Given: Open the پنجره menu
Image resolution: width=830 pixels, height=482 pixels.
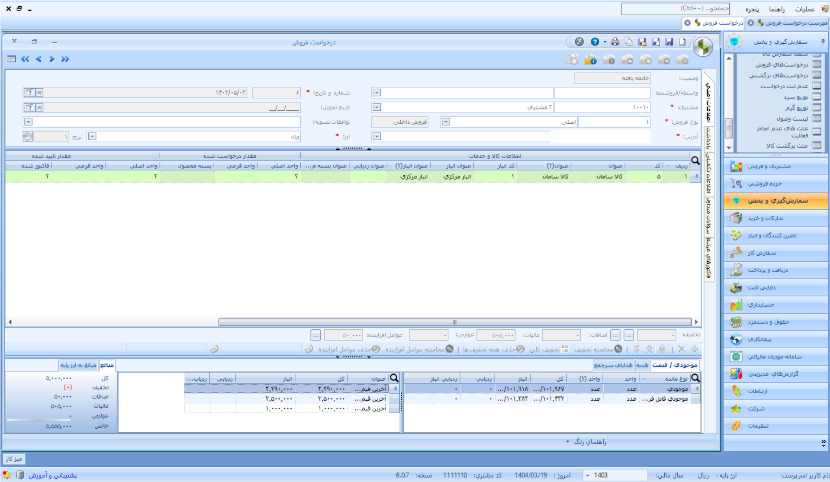Looking at the screenshot, I should pos(752,9).
